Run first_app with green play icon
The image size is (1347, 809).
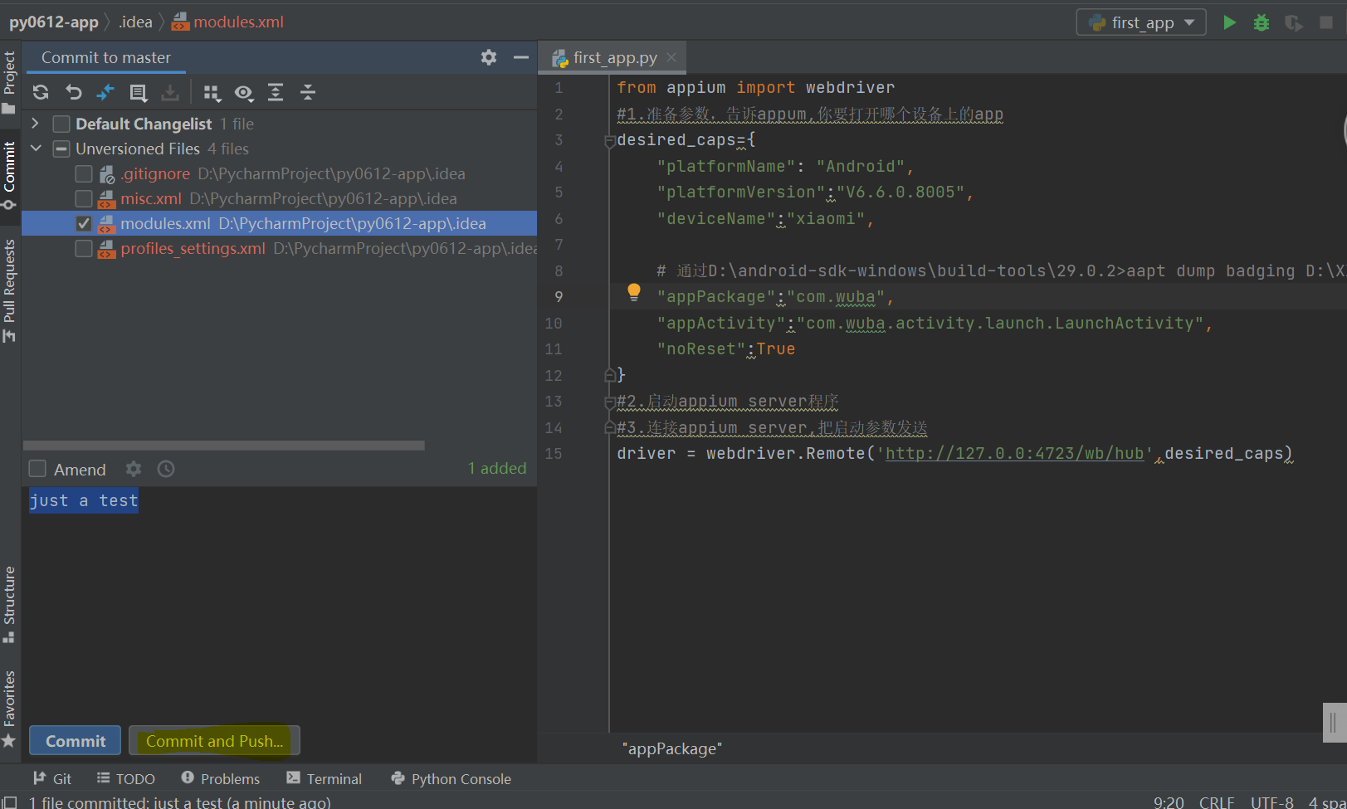(x=1230, y=22)
